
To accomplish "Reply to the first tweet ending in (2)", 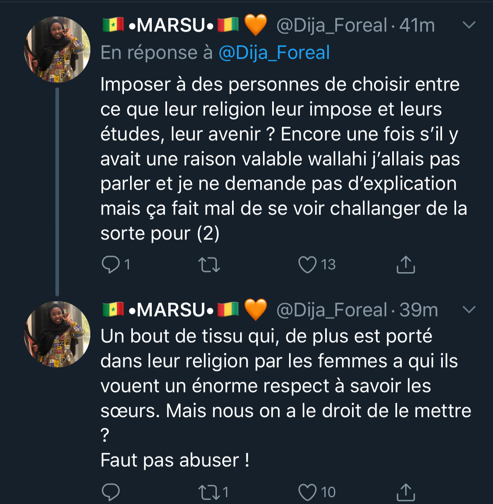I will pyautogui.click(x=111, y=265).
